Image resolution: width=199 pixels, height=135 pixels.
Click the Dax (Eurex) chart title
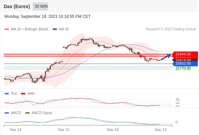pos(17,6)
